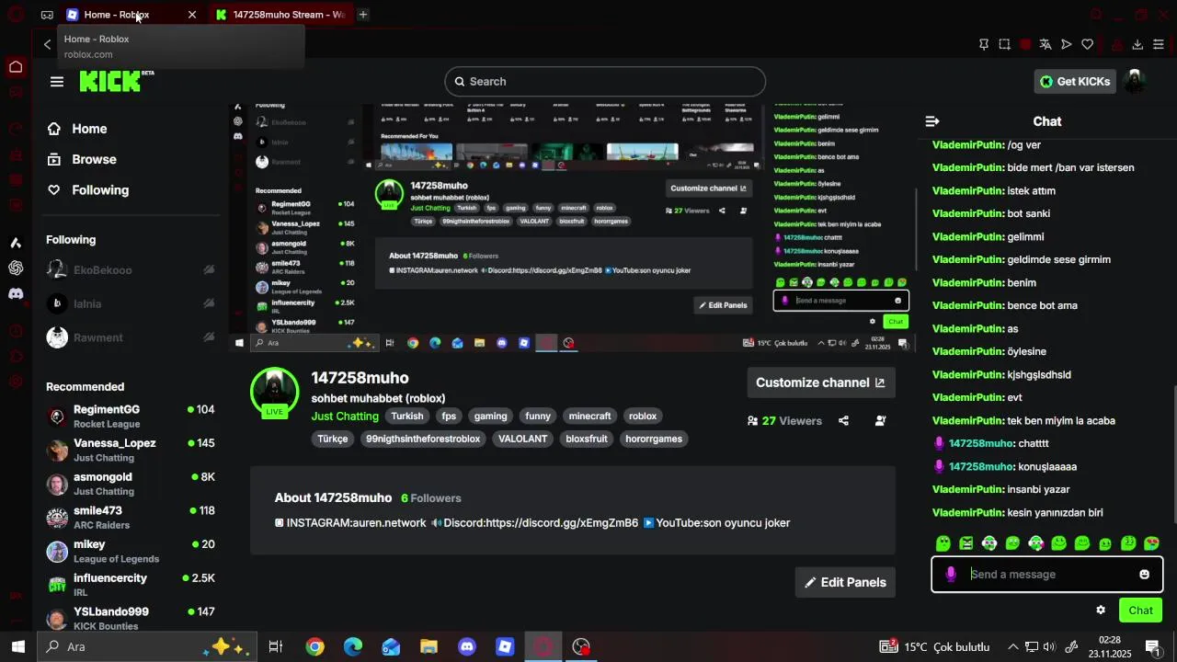Open followed channel EkoBekooo

point(131,270)
